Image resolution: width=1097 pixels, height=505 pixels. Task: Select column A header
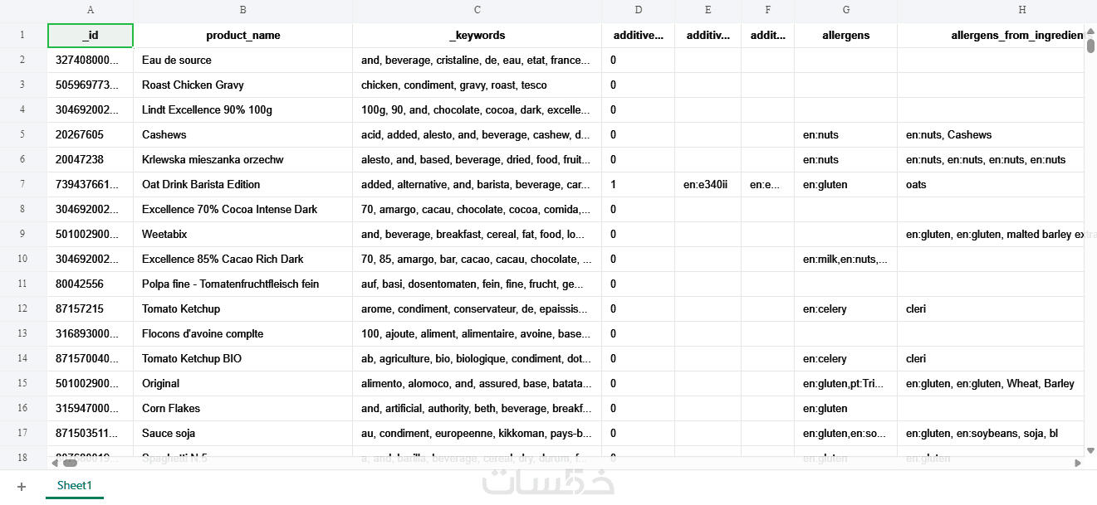(x=91, y=10)
